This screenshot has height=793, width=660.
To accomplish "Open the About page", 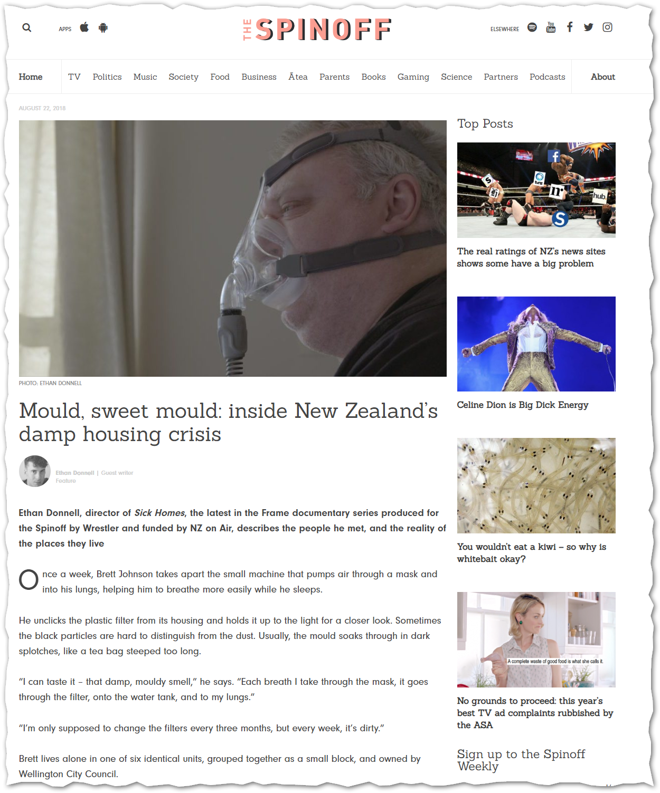I will 603,77.
